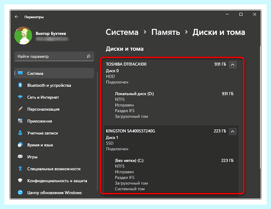The height and width of the screenshot is (209, 271).
Task: Click the Диск 1 label
Action: point(112,138)
